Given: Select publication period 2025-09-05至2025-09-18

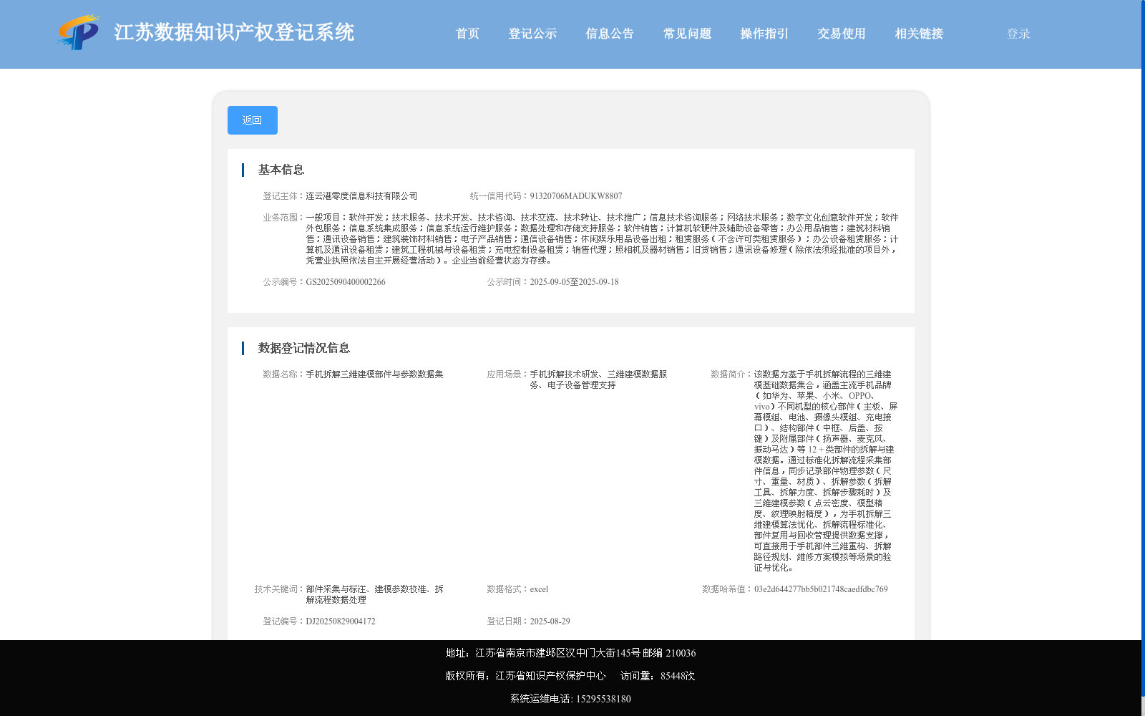Looking at the screenshot, I should click(574, 282).
